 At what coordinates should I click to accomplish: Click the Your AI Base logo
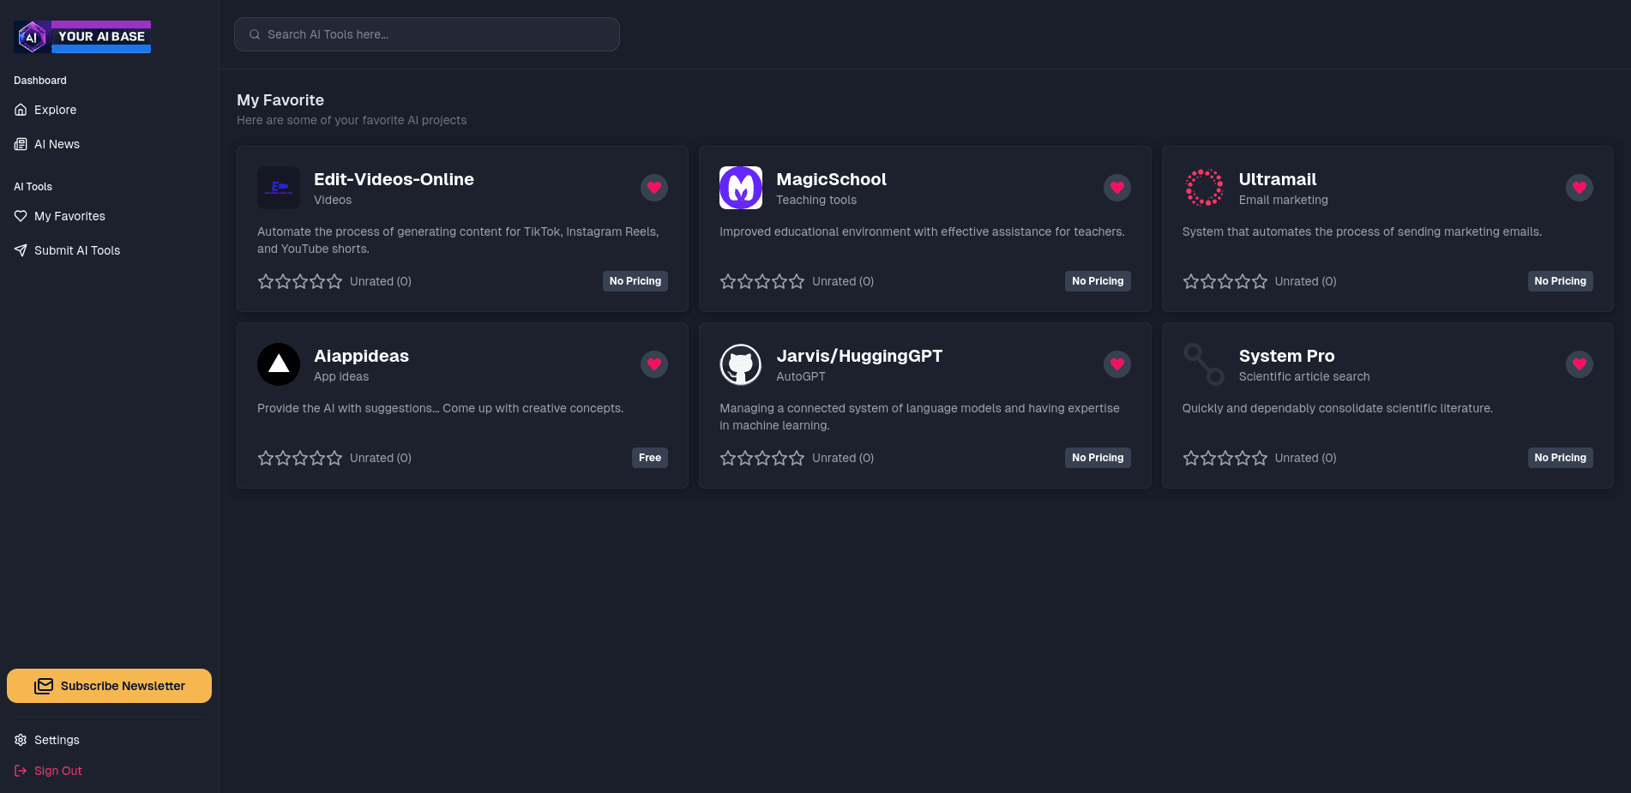click(x=81, y=36)
